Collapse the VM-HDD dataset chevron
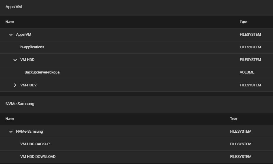The height and width of the screenshot is (164, 273). [15, 60]
